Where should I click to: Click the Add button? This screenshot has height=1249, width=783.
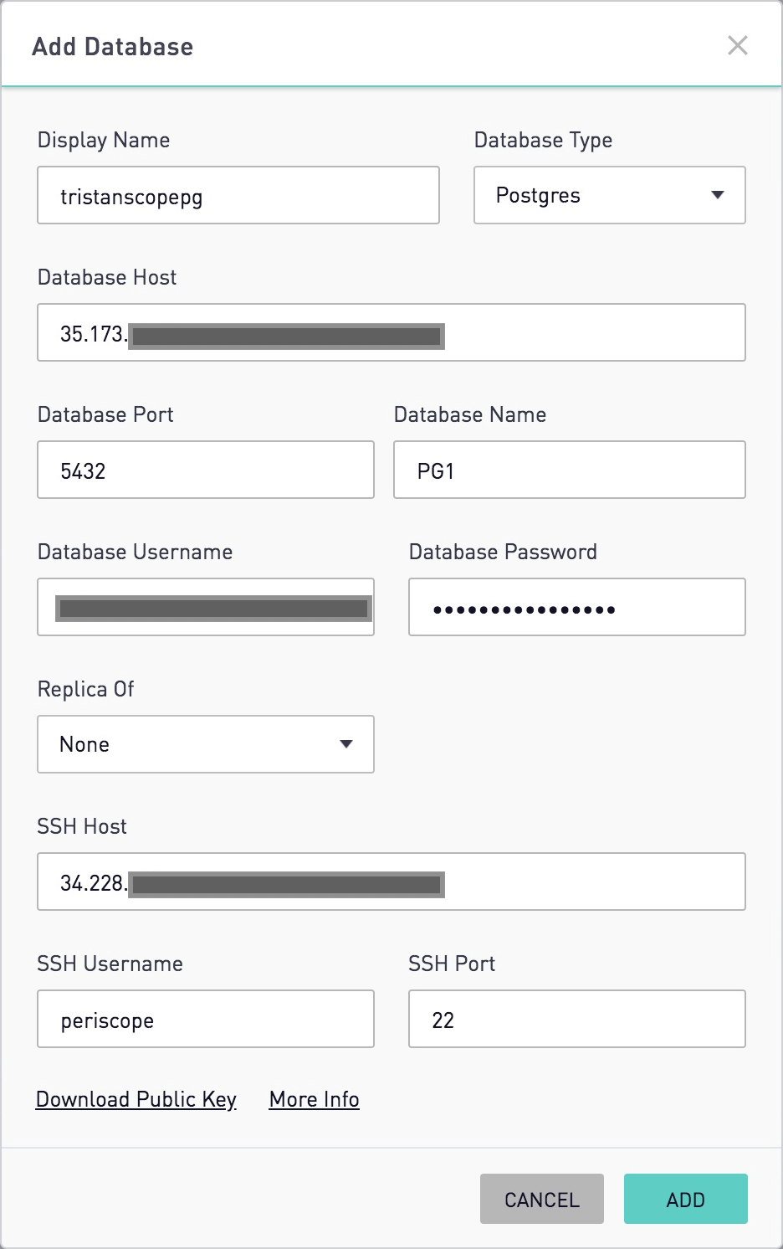click(x=685, y=1199)
